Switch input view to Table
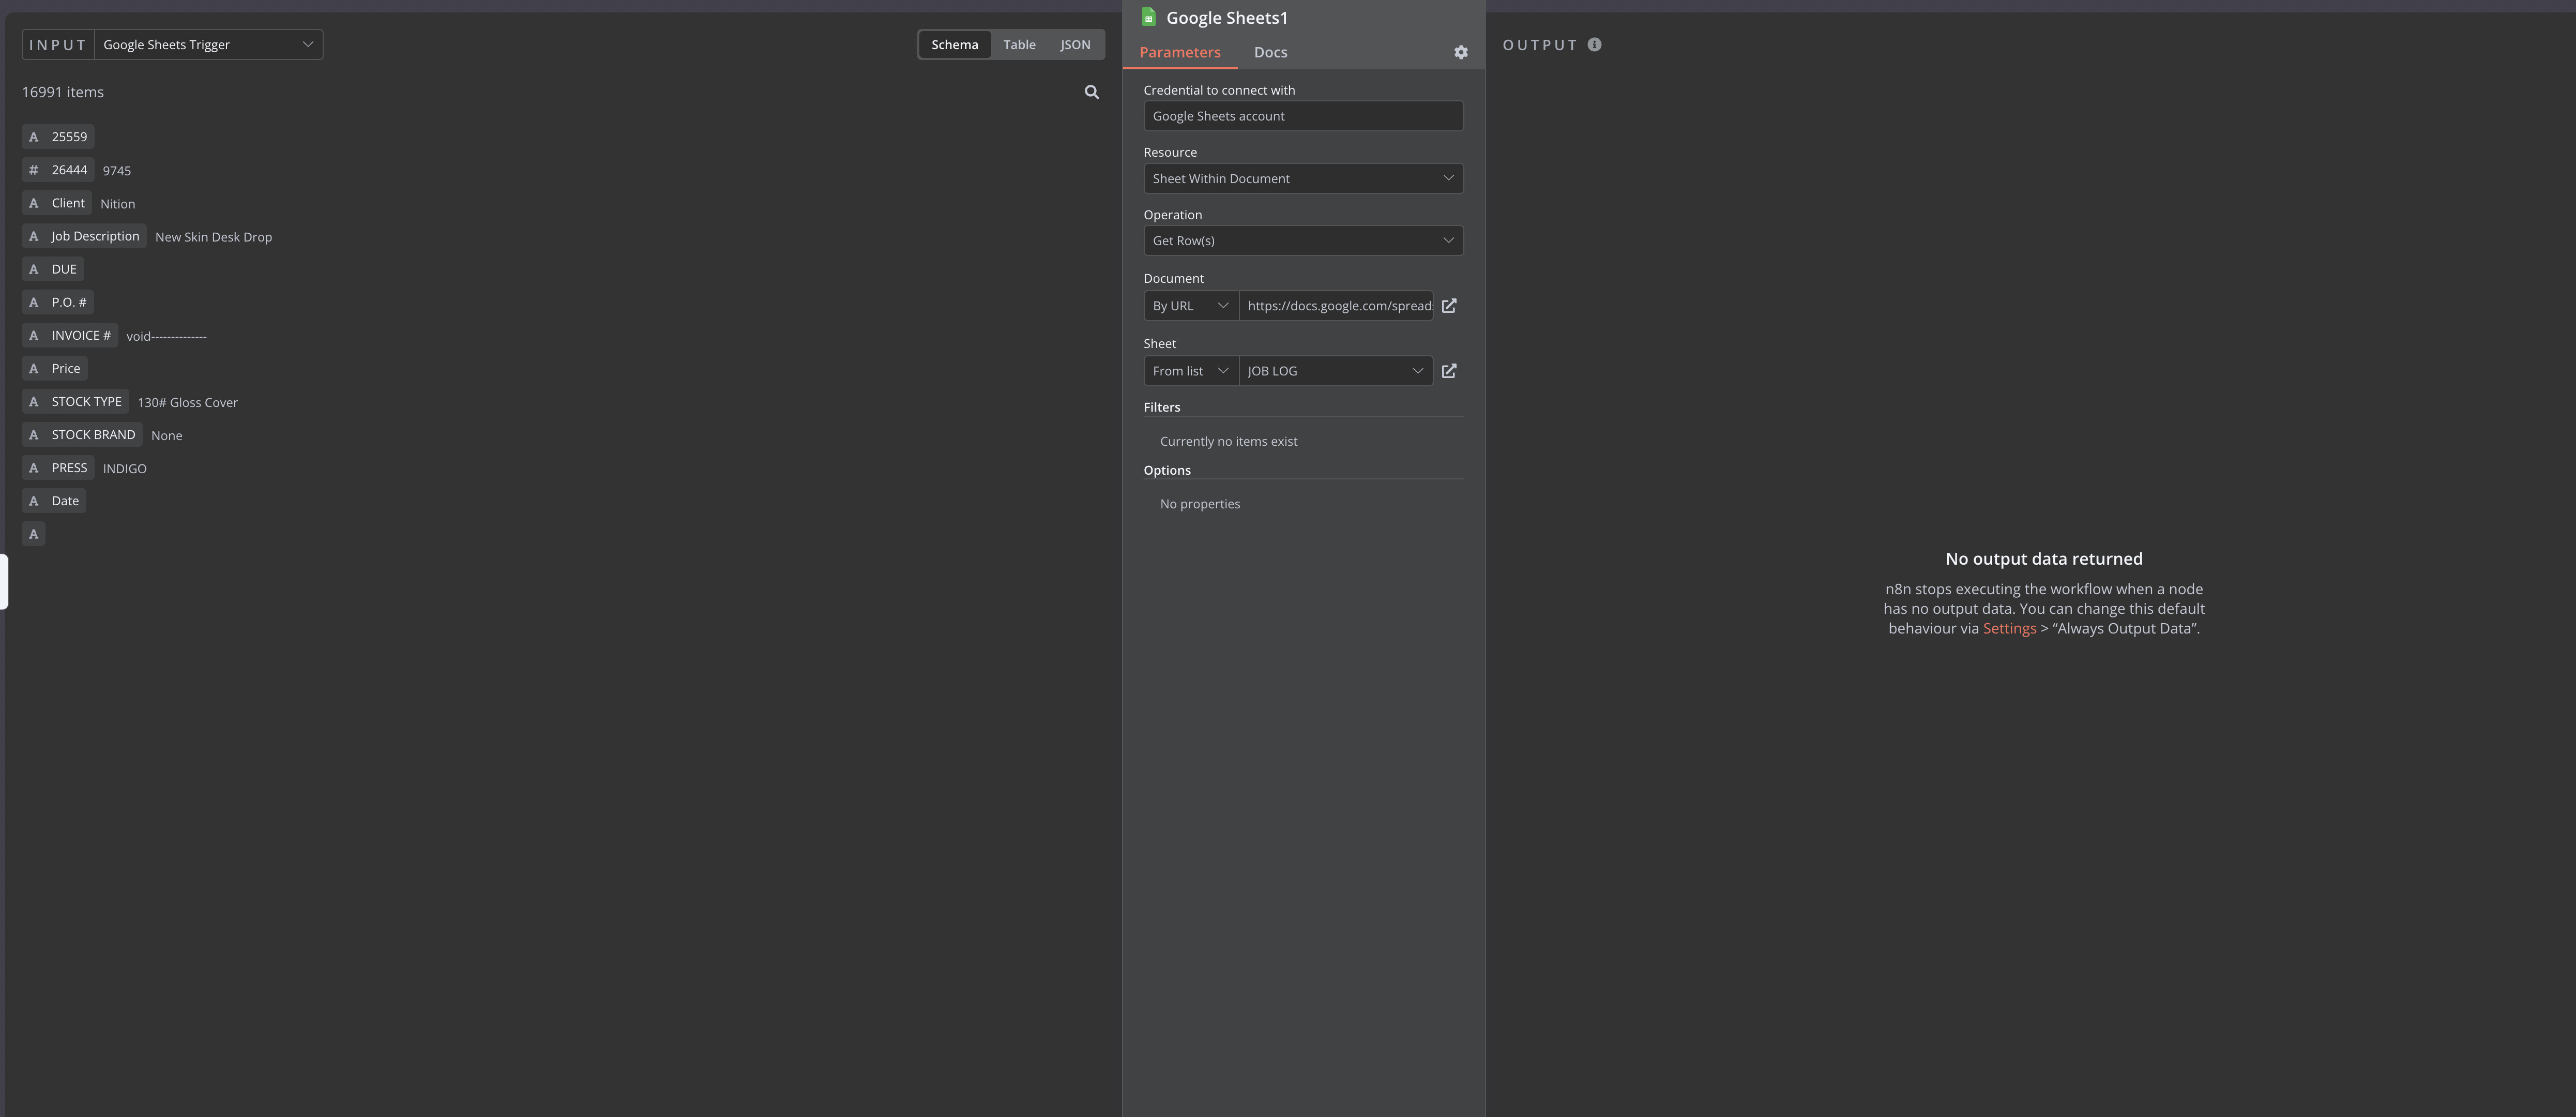The height and width of the screenshot is (1117, 2576). coord(1019,44)
